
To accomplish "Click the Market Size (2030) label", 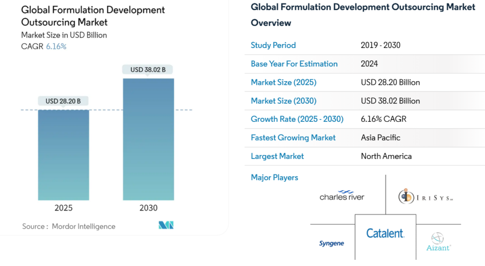I will [284, 101].
